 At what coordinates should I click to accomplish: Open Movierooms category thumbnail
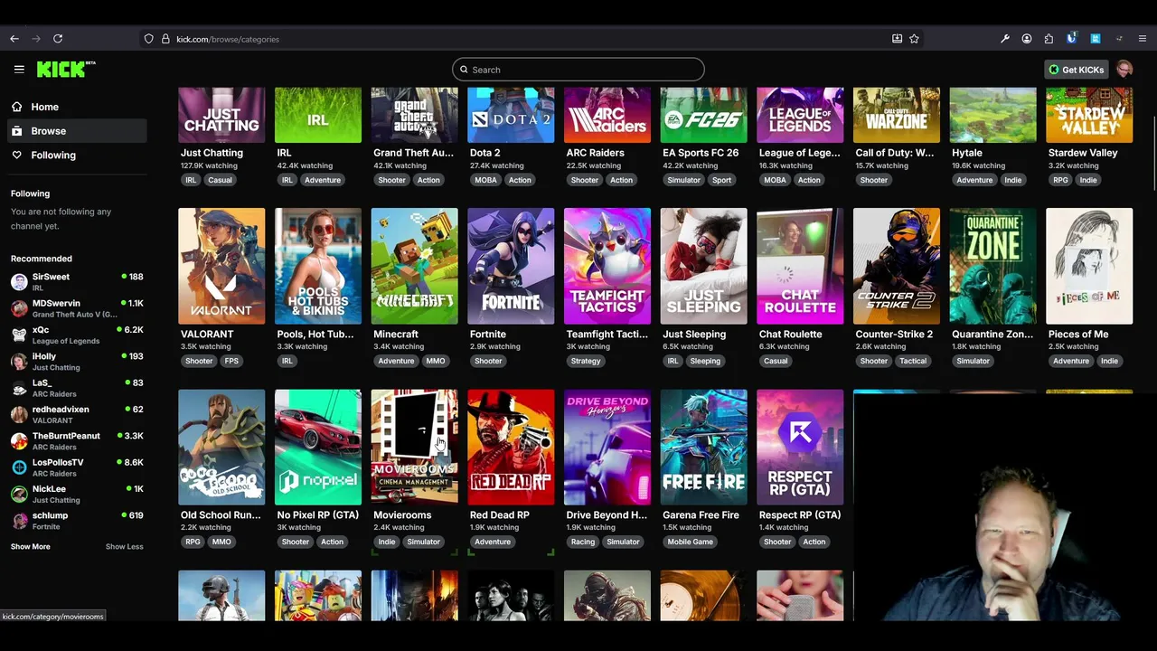click(414, 447)
